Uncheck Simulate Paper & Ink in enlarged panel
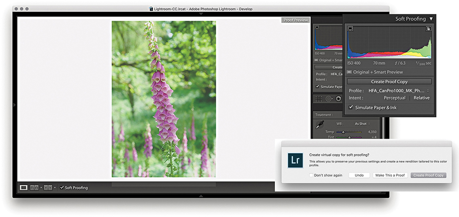 click(351, 107)
